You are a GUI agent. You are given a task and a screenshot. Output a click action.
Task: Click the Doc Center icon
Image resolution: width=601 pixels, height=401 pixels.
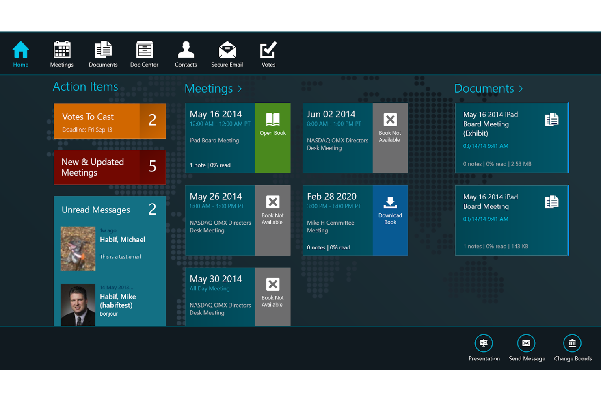click(x=144, y=50)
